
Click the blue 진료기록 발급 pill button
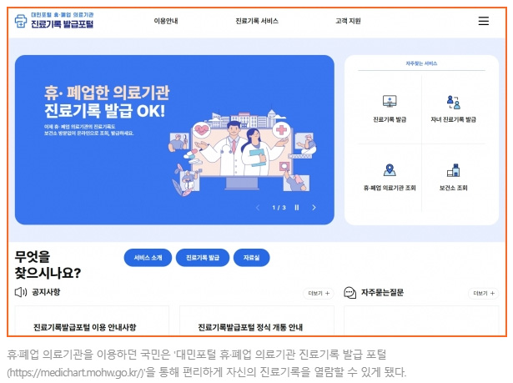point(203,258)
